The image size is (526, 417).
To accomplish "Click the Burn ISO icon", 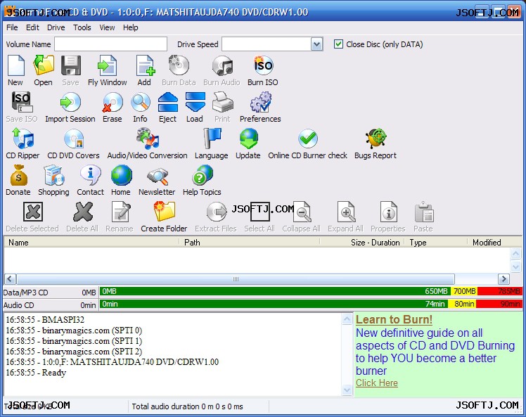I will pyautogui.click(x=263, y=65).
